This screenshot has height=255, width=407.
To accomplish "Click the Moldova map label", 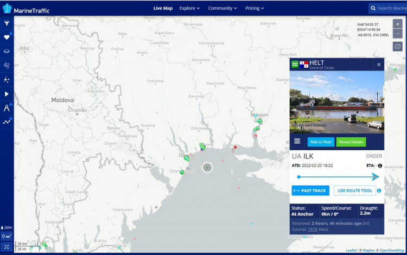I will [62, 100].
